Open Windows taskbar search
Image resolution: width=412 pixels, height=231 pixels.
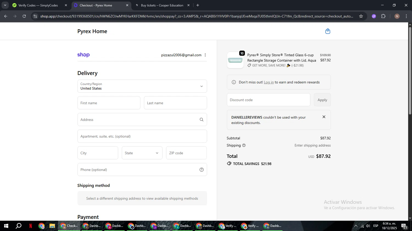click(18, 226)
